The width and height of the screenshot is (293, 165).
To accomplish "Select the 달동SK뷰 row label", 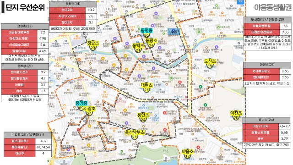I will (19, 51).
